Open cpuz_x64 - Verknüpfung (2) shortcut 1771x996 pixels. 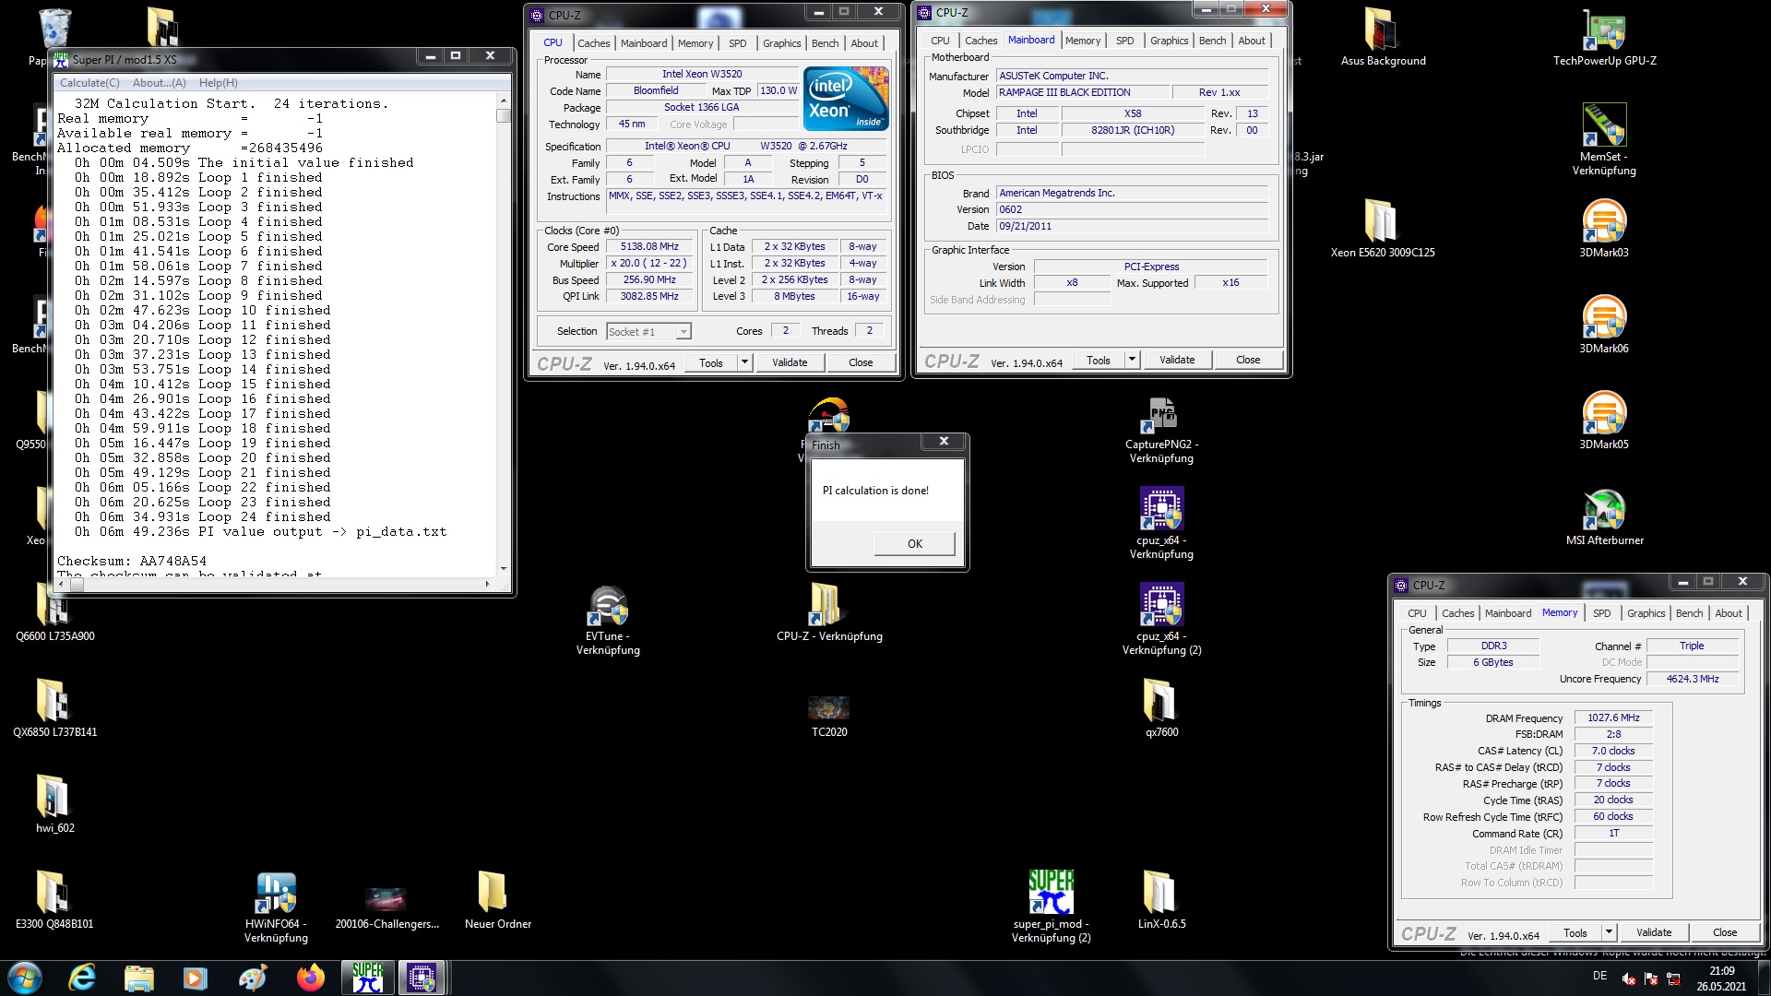(x=1161, y=620)
